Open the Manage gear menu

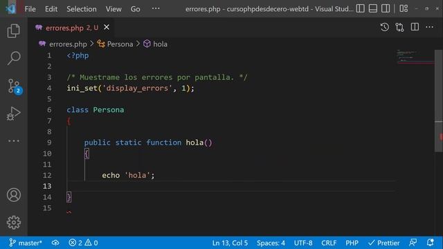[x=14, y=223]
